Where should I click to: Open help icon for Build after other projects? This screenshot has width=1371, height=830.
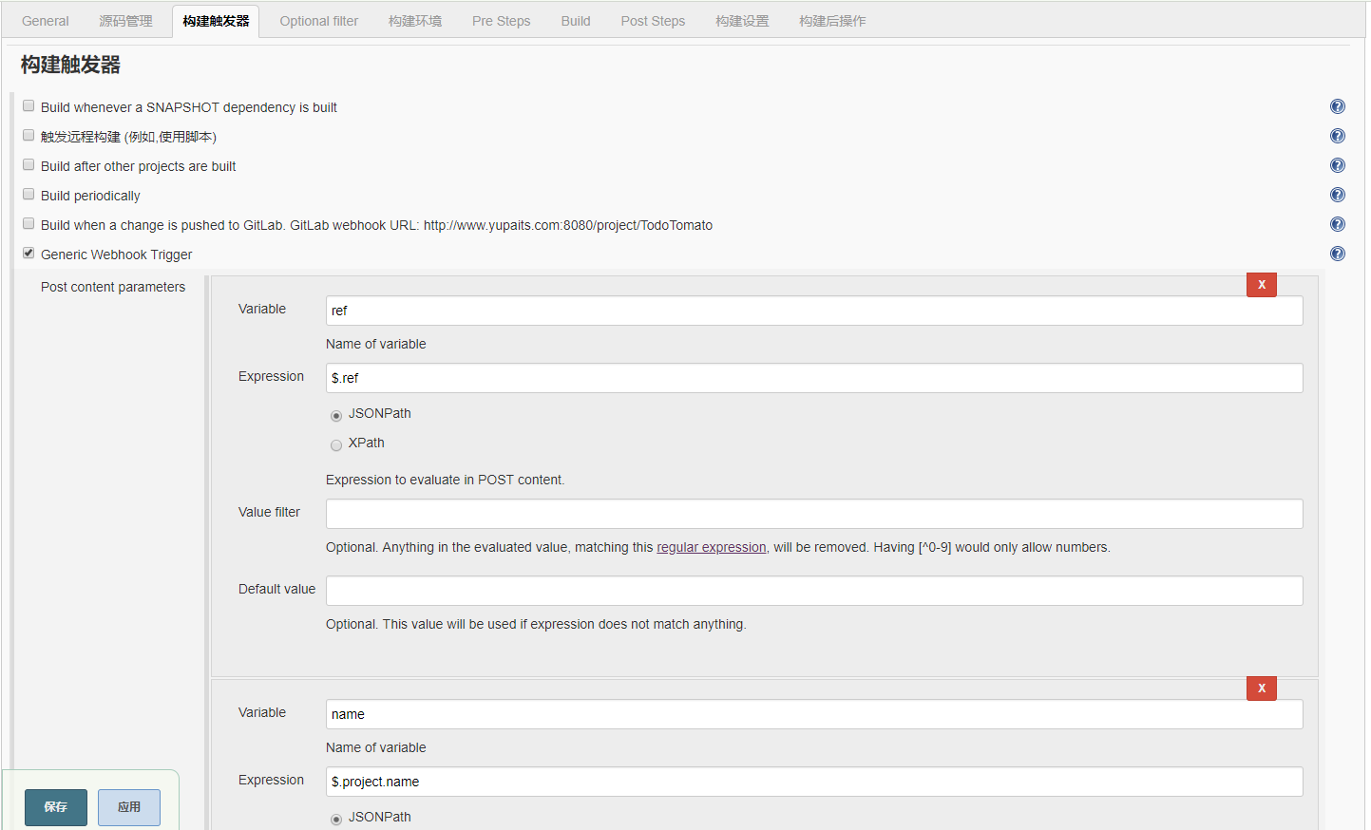1337,165
